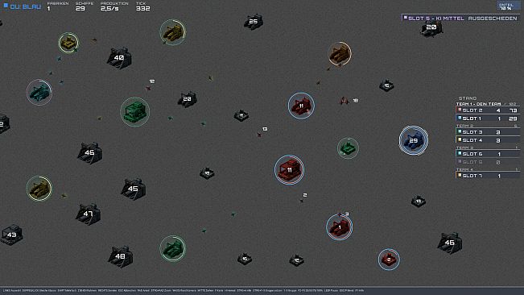Click the upper red factory labeled 11
The image size is (524, 295).
tap(301, 106)
